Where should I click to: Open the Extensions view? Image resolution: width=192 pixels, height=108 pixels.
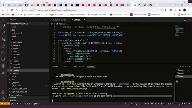coord(3,53)
